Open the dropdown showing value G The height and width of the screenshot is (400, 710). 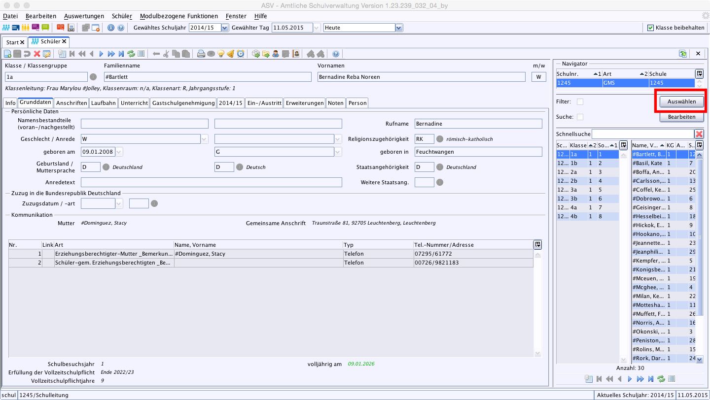click(338, 152)
